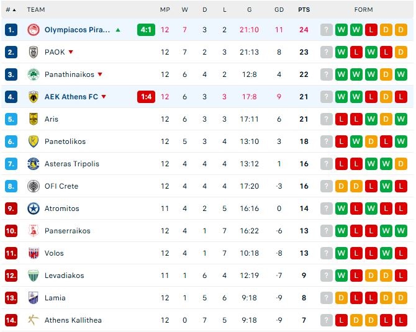
Task: Select the Panathinaikos green clover crest
Action: (x=34, y=74)
